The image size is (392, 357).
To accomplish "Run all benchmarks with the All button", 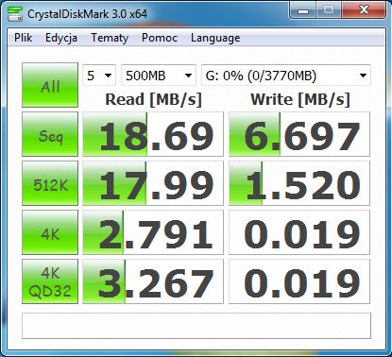I will (50, 85).
